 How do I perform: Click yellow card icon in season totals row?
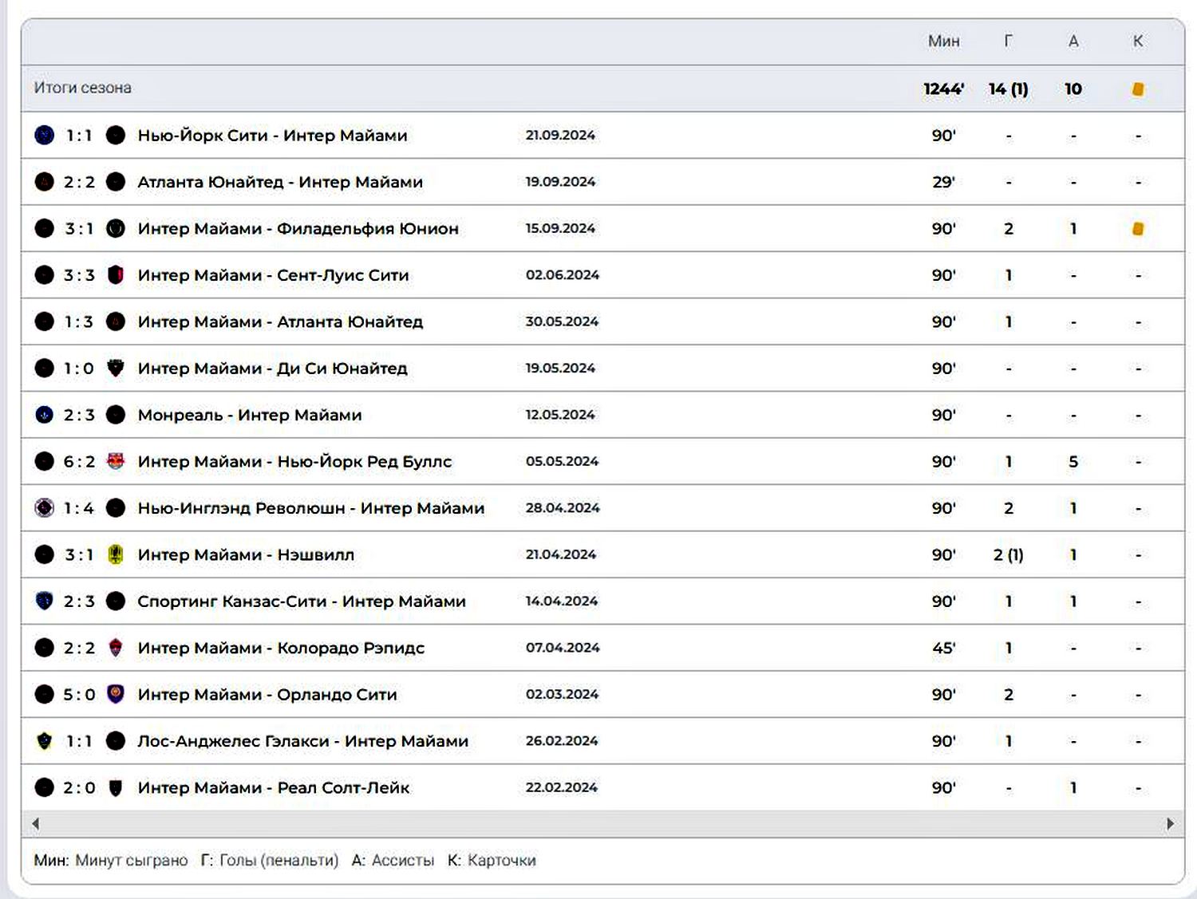(1138, 89)
